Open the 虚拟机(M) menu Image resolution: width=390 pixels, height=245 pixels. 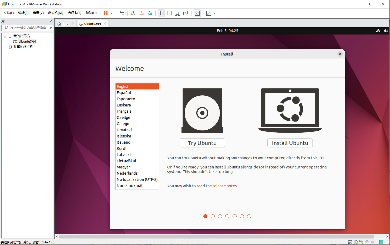click(x=56, y=13)
